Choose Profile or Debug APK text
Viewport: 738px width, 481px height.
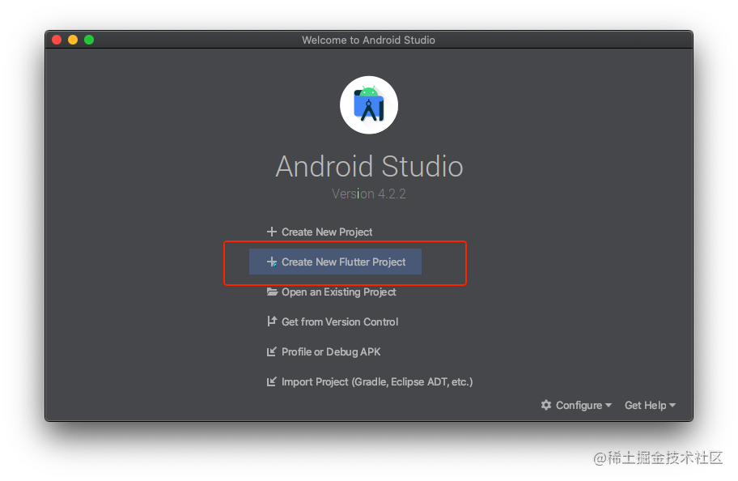click(331, 352)
